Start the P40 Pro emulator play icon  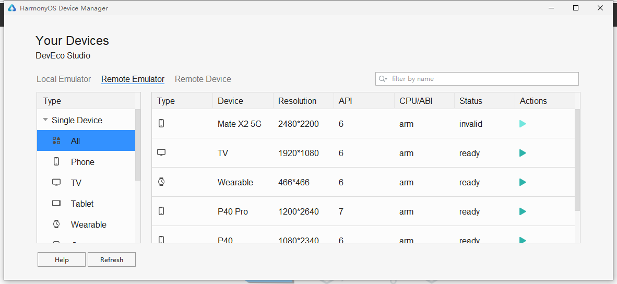[x=523, y=211]
